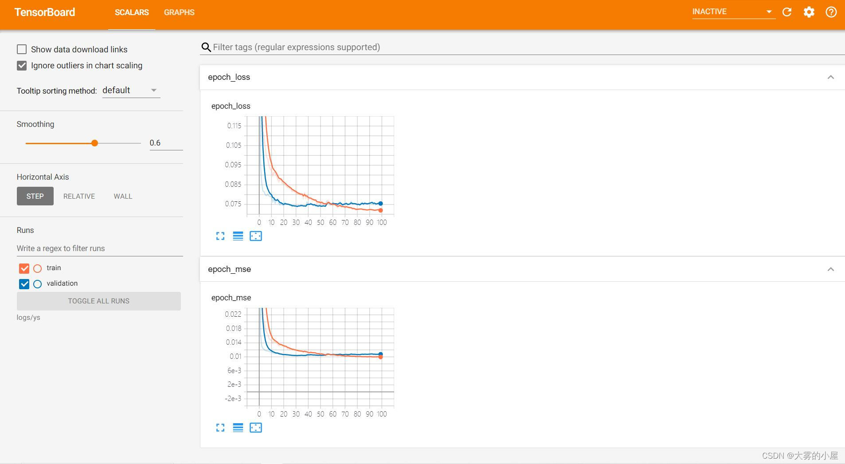Open the TensorBoard settings gear
This screenshot has height=464, width=845.
[809, 12]
